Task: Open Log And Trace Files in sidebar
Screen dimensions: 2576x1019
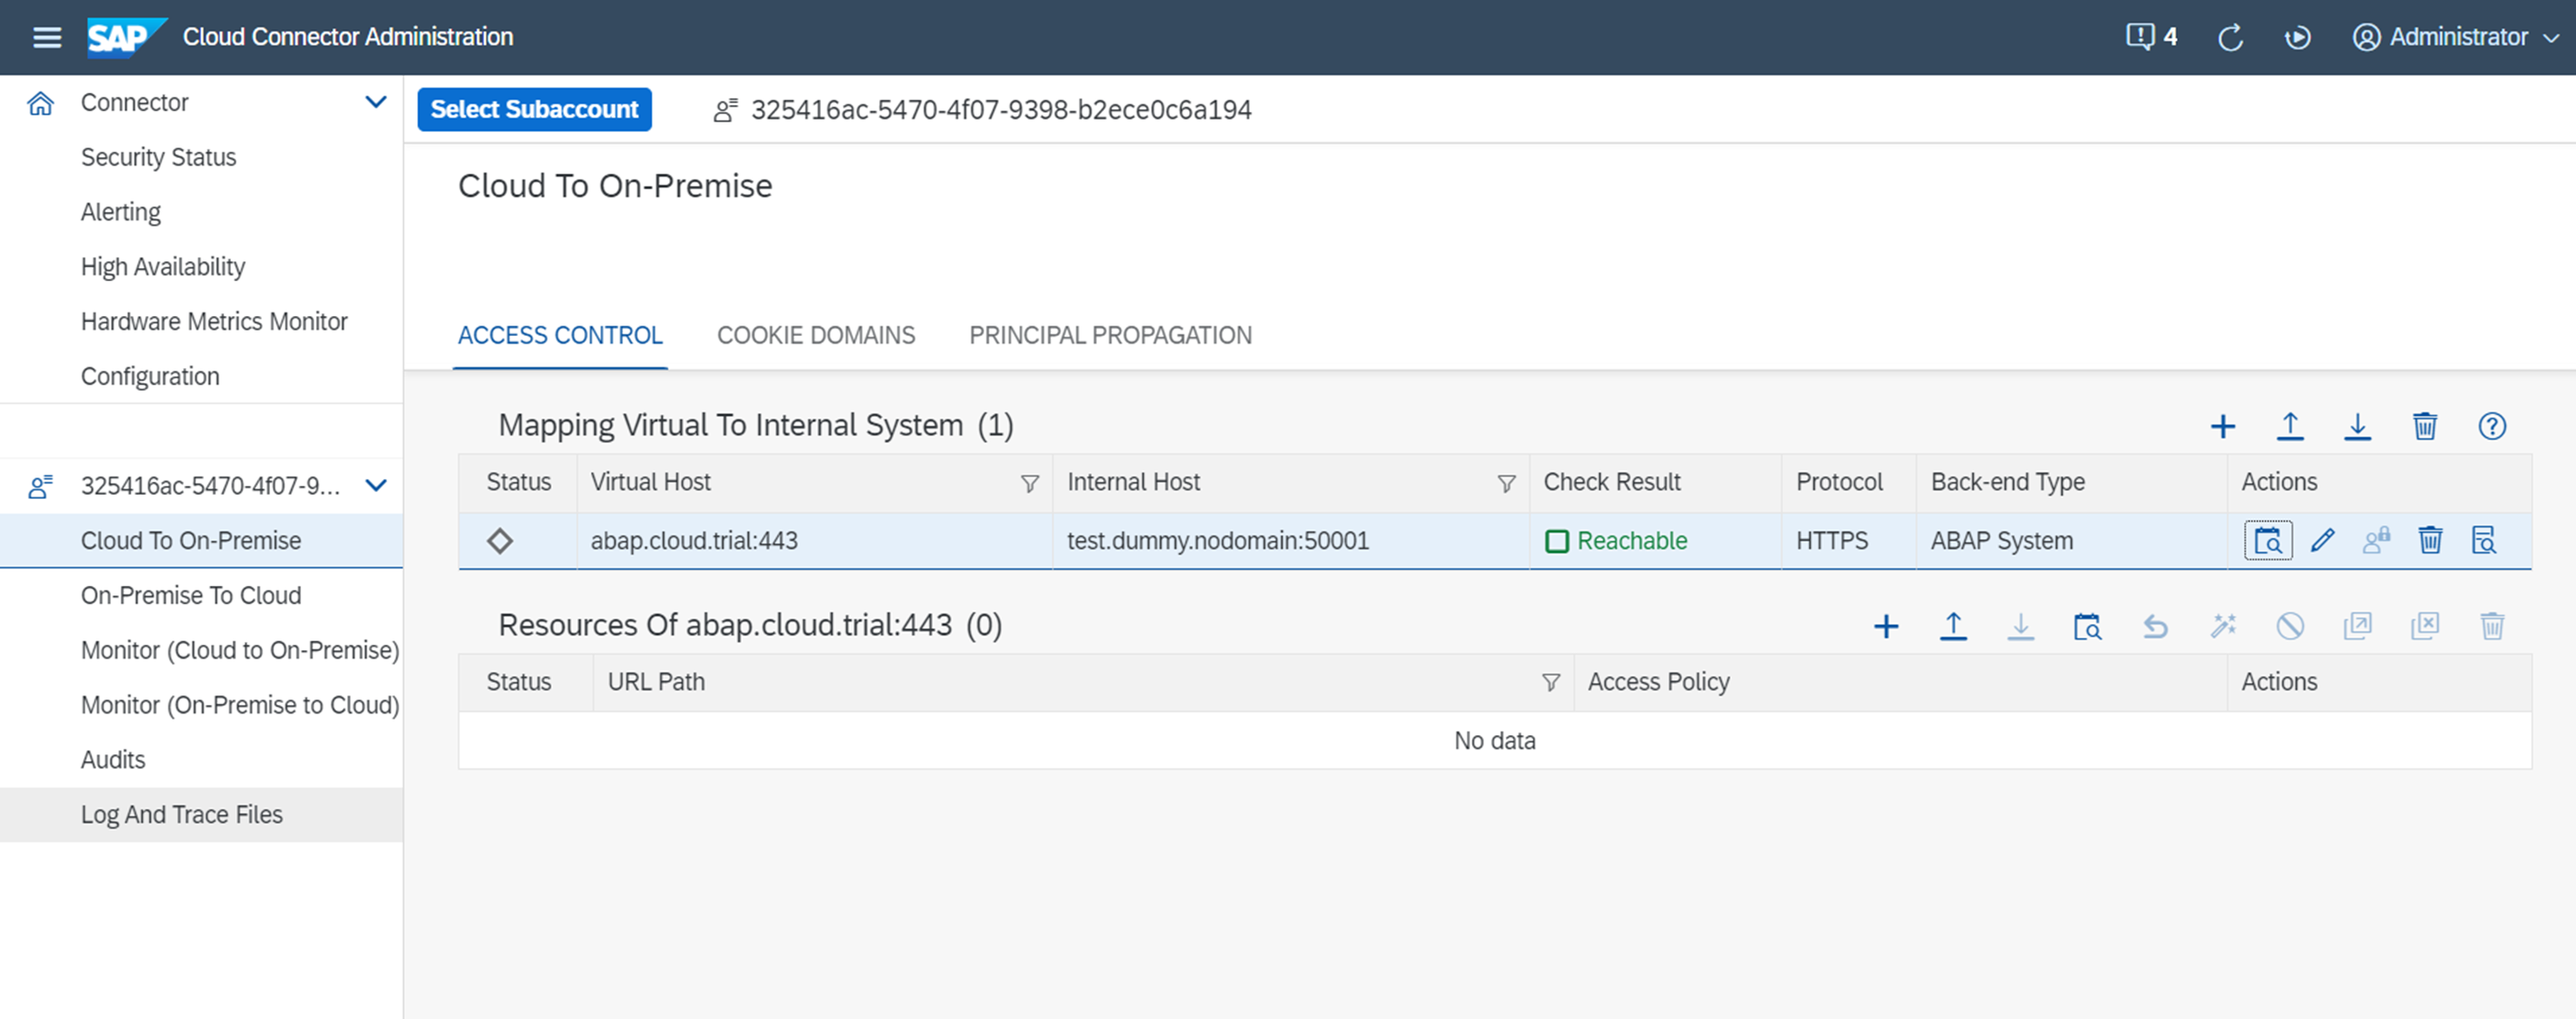Action: coord(182,815)
